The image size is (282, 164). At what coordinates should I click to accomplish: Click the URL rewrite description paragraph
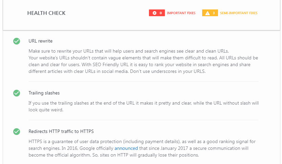click(143, 61)
